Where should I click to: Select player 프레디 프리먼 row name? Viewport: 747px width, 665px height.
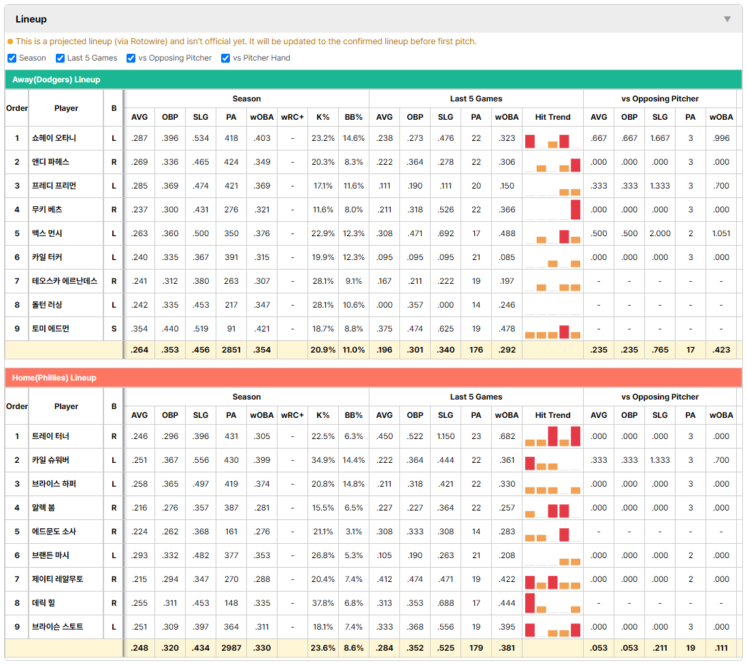tap(54, 186)
